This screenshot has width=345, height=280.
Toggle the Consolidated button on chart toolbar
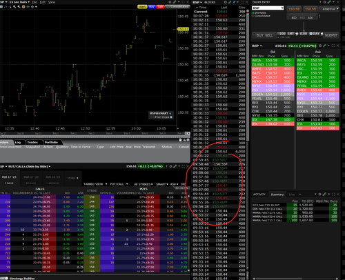click(177, 7)
